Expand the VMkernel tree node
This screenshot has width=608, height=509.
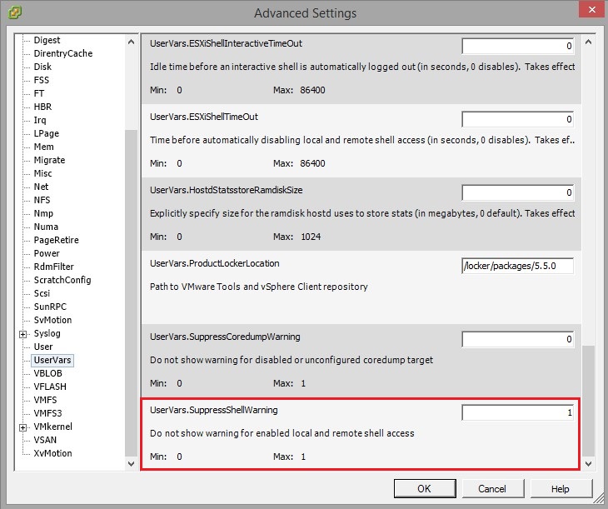(x=22, y=427)
